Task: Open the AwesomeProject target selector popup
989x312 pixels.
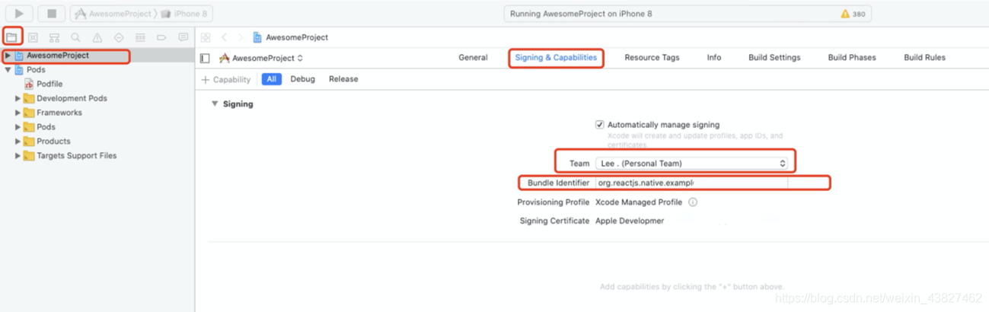Action: (x=261, y=58)
